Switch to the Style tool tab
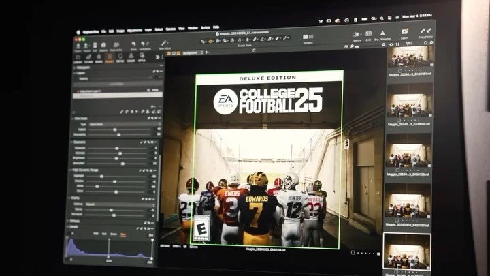 click(142, 57)
